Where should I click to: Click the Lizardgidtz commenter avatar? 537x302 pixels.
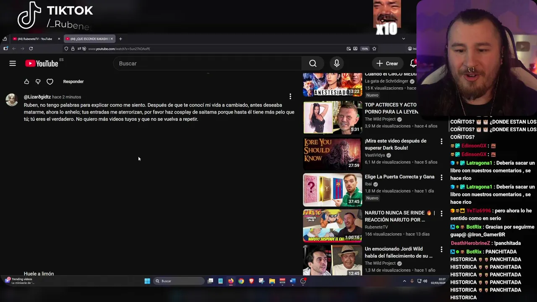coord(12,100)
